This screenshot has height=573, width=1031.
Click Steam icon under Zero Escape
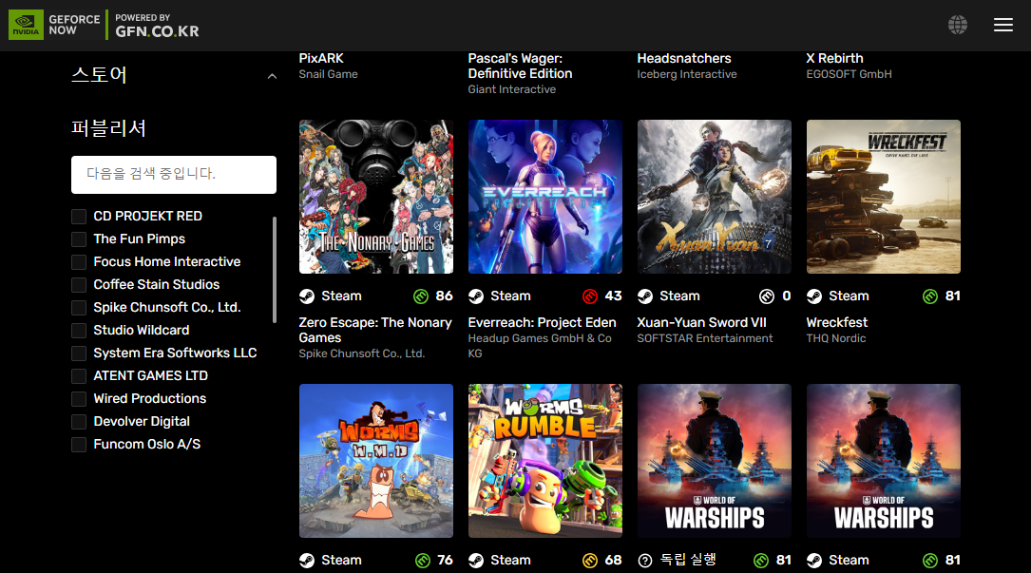point(306,296)
